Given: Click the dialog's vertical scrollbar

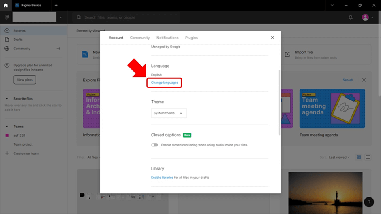Looking at the screenshot, I should pos(280,102).
